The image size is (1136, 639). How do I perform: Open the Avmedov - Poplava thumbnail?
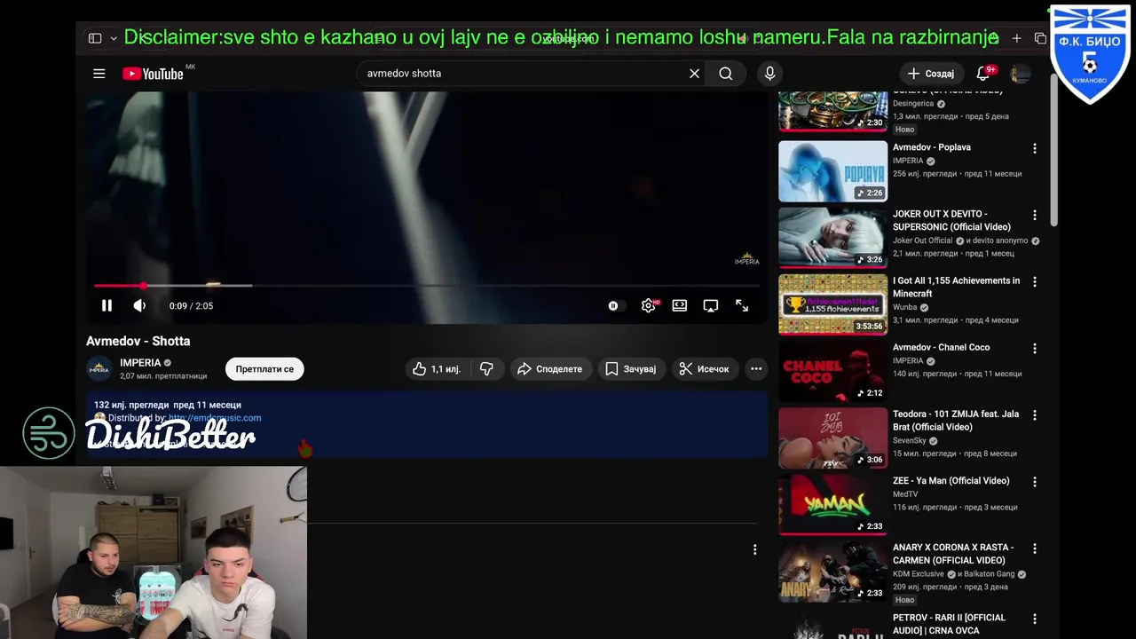833,171
